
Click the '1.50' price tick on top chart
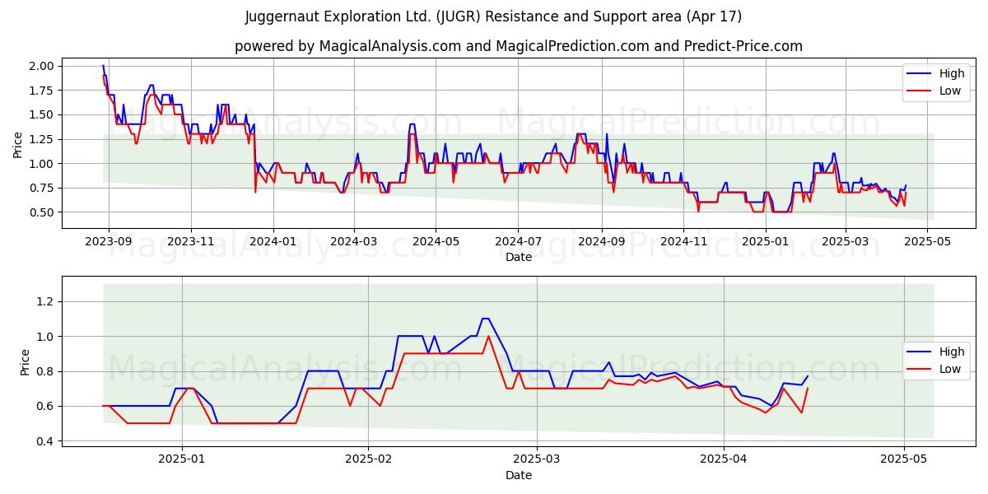pos(43,114)
